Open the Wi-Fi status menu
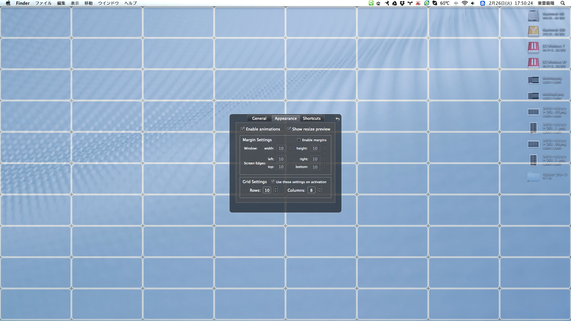This screenshot has height=321, width=571. [465, 3]
